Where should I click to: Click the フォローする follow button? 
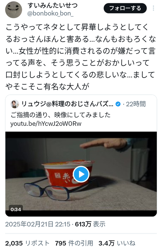(x=125, y=8)
